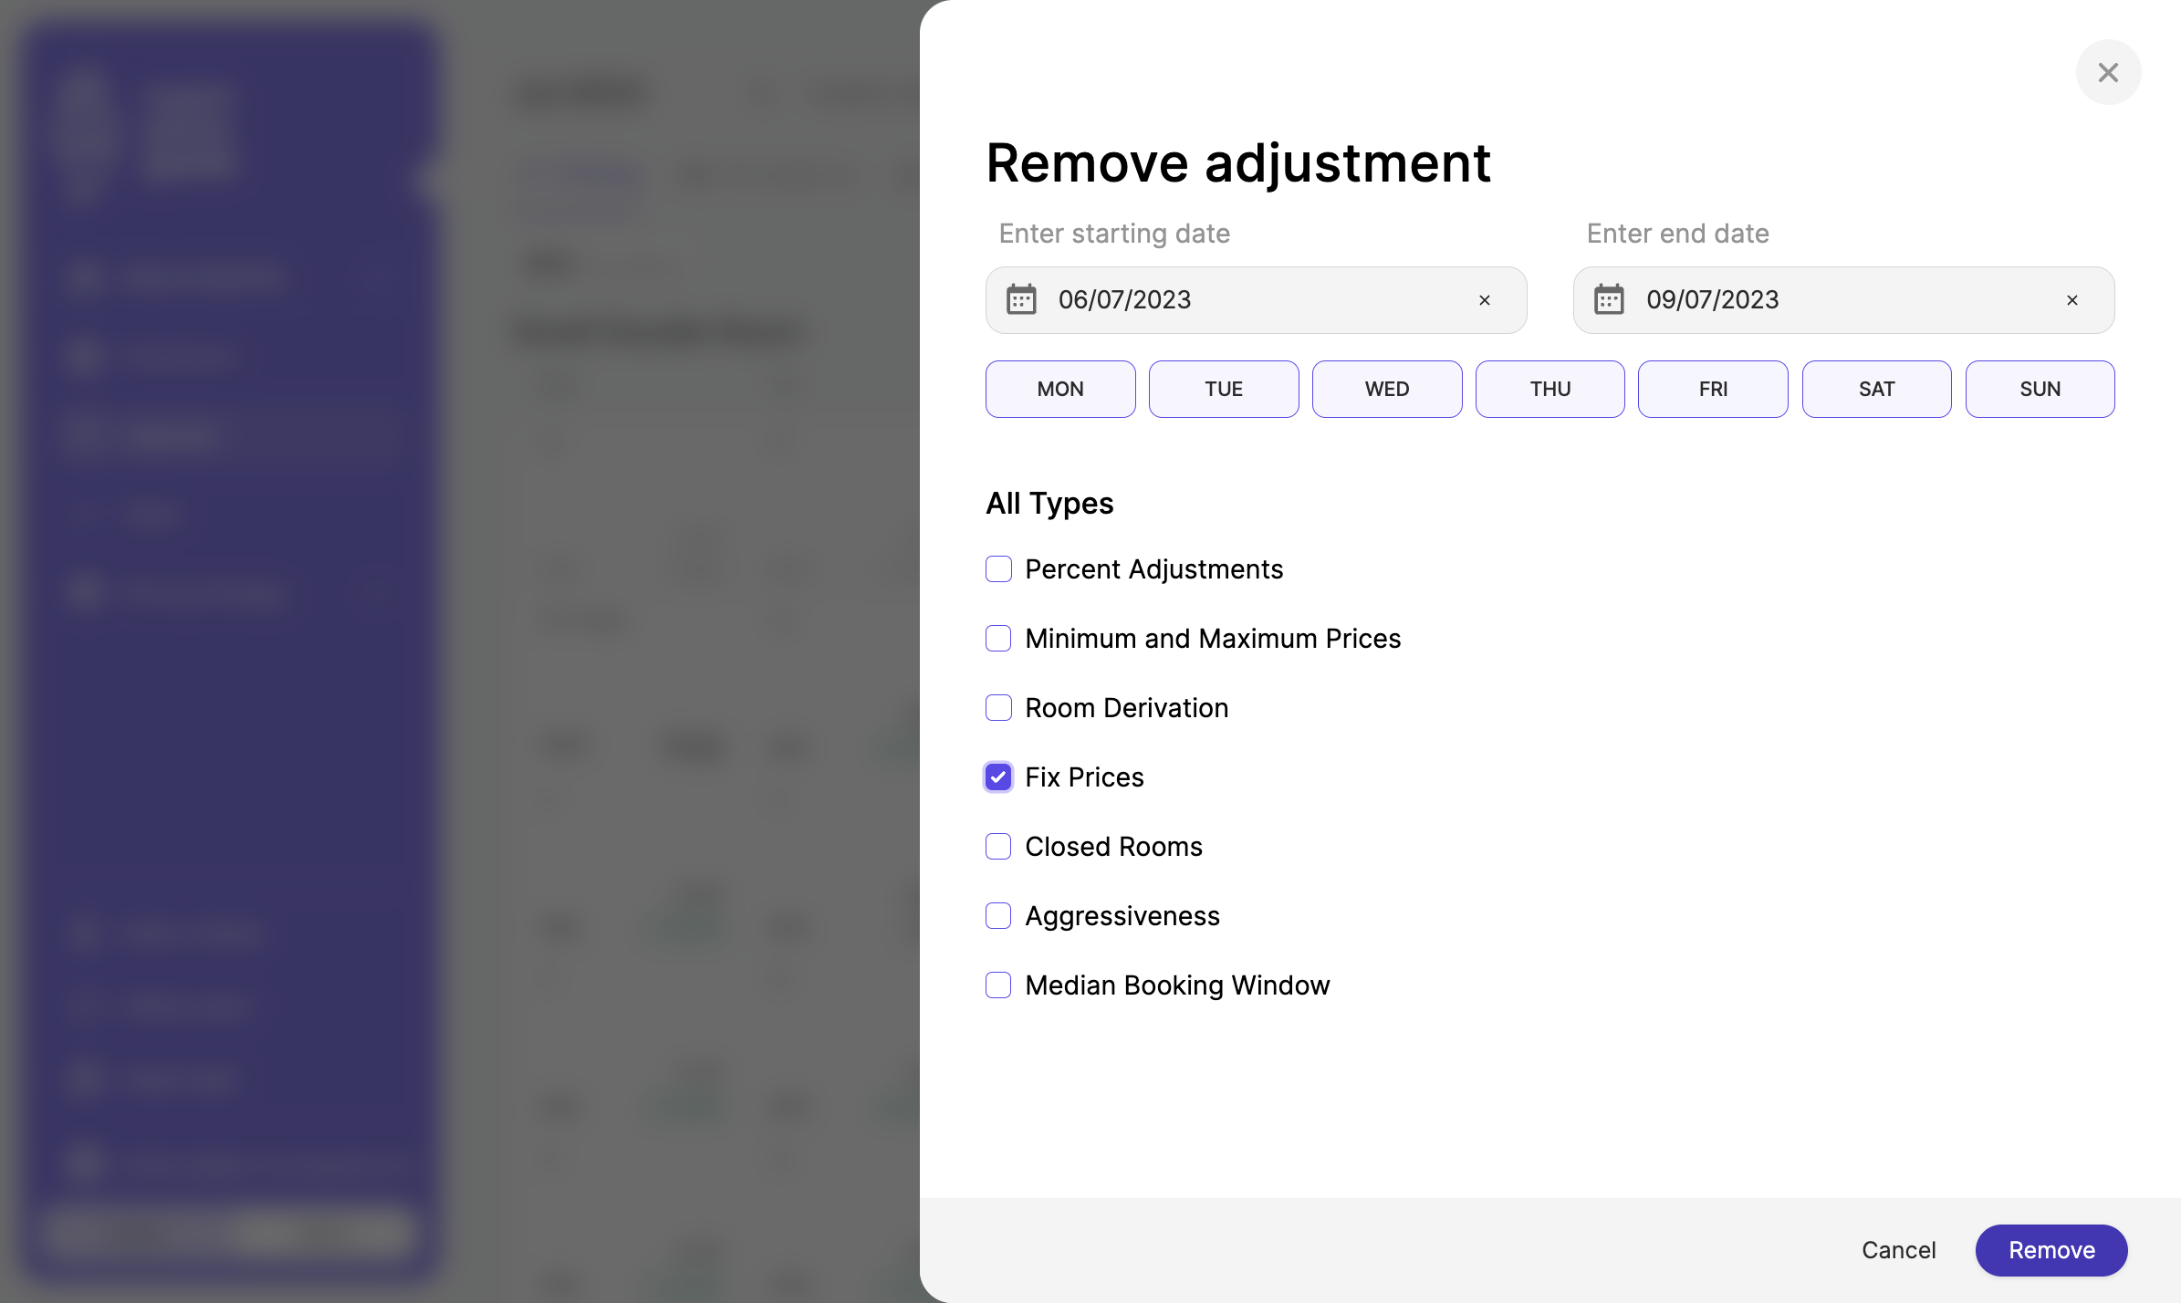The height and width of the screenshot is (1303, 2181).
Task: Confirm with the Remove button
Action: [2051, 1250]
